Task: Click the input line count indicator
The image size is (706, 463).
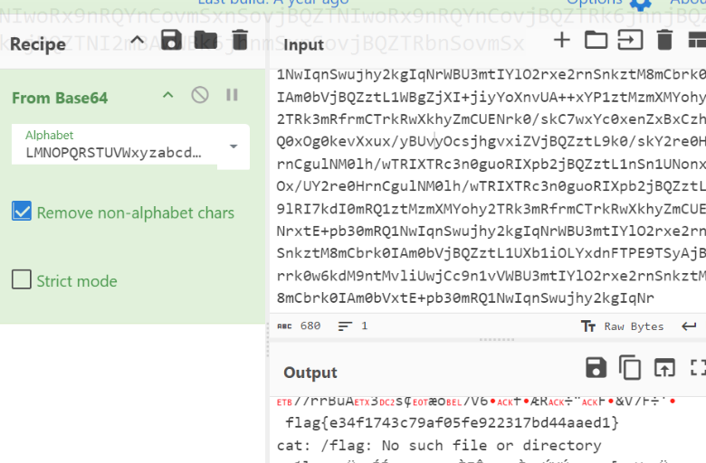Action: point(353,326)
